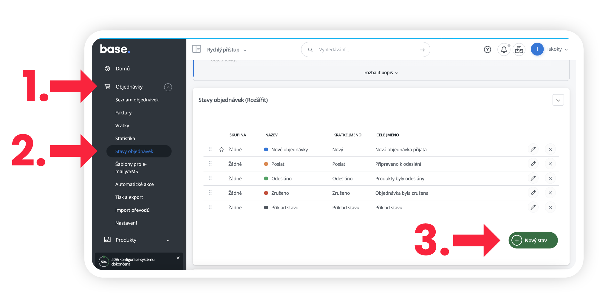Image resolution: width=614 pixels, height=308 pixels.
Task: Open Tisk a export
Action: click(x=129, y=197)
